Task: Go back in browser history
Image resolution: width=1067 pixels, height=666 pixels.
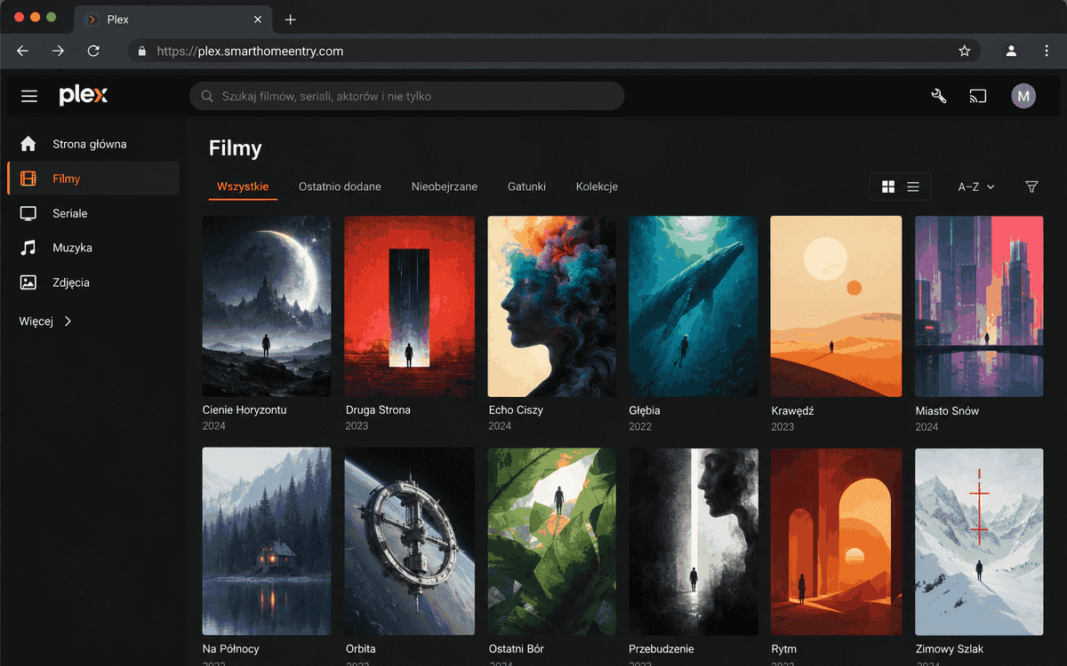Action: (x=23, y=52)
